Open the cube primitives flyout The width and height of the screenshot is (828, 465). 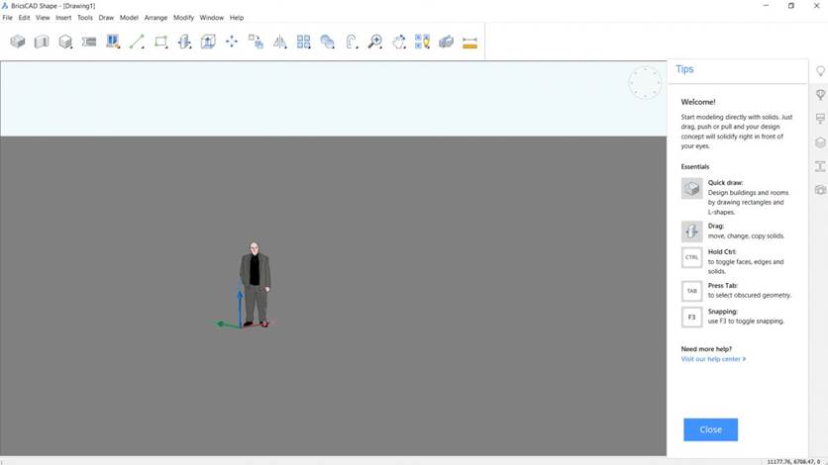tap(65, 42)
